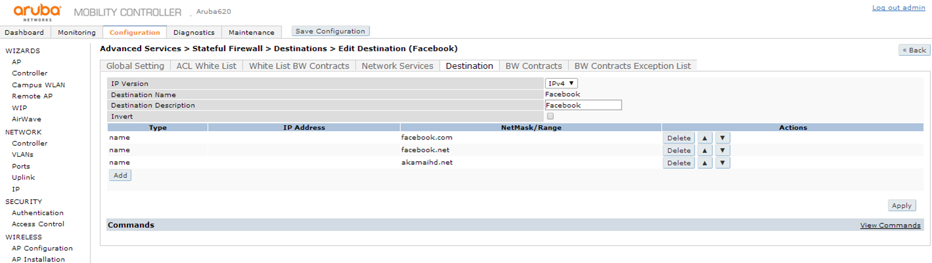Click the Type column header
Viewport: 932px width, 263px height.
click(158, 127)
